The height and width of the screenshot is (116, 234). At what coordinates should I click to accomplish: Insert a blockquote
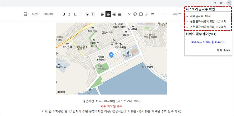coord(129,14)
